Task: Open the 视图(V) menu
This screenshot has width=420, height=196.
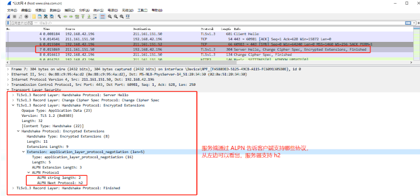Action: tap(41, 10)
